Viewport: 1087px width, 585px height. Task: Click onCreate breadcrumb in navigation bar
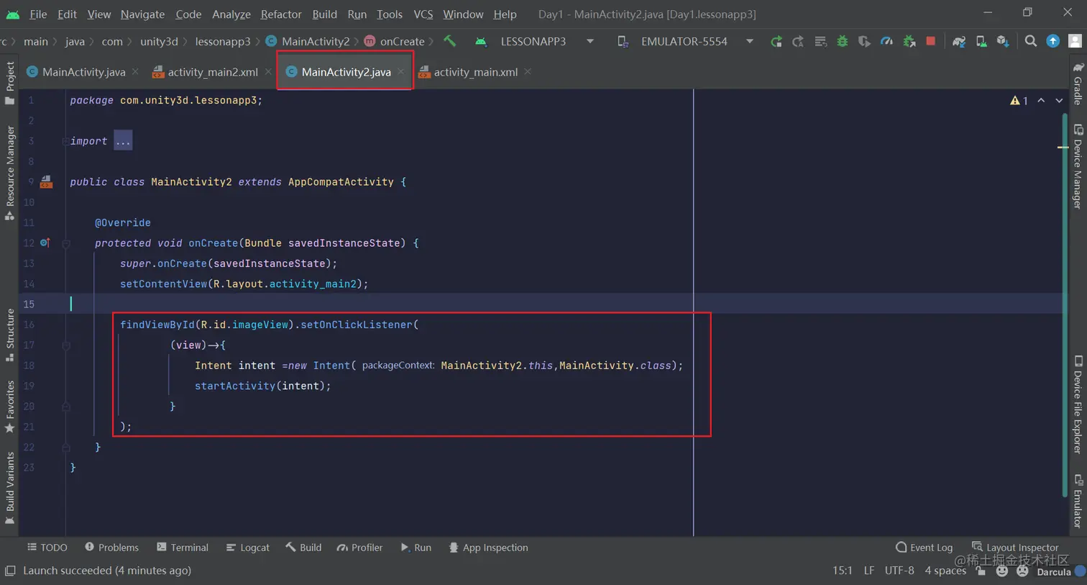click(395, 42)
